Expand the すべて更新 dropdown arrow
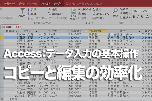This screenshot has height=101, width=152. tap(76, 19)
